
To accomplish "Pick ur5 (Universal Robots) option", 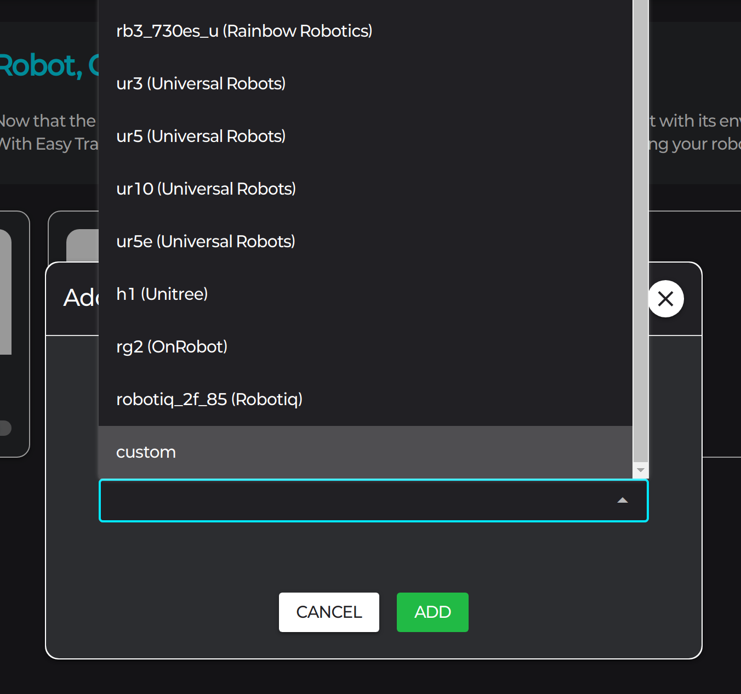I will point(201,136).
